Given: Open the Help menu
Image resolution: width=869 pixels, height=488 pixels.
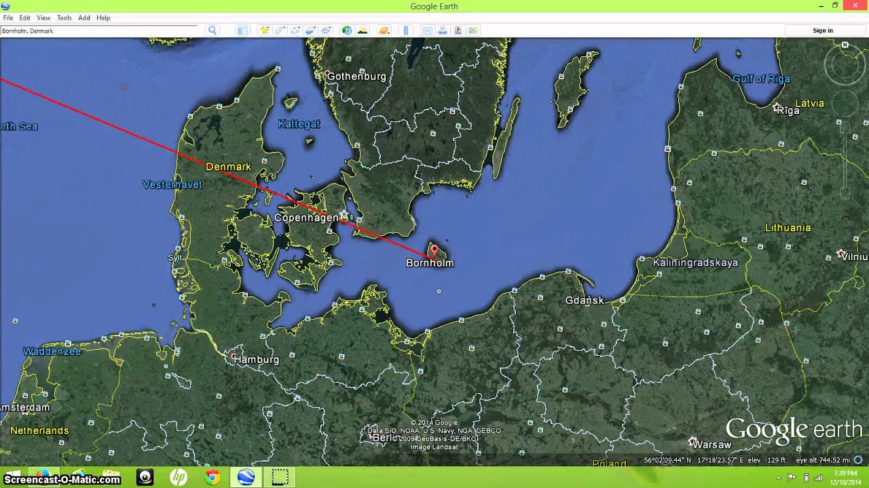Looking at the screenshot, I should click(x=103, y=18).
